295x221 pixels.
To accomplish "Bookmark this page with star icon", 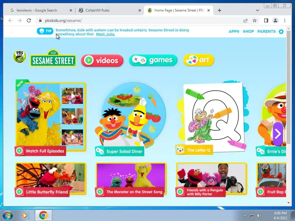I will (255, 20).
